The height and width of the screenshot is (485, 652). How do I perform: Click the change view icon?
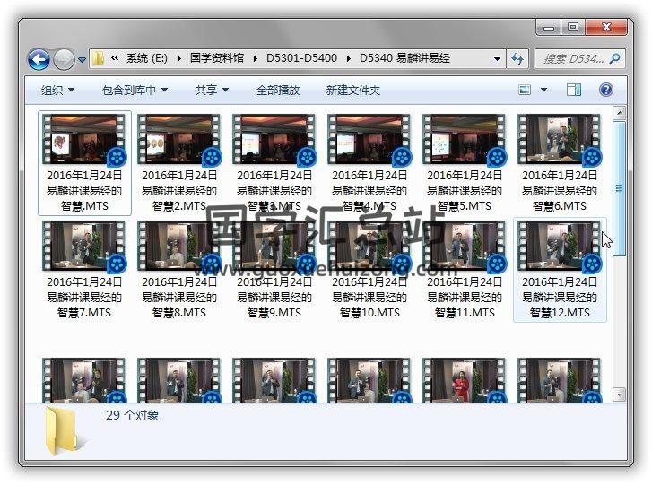pyautogui.click(x=526, y=90)
